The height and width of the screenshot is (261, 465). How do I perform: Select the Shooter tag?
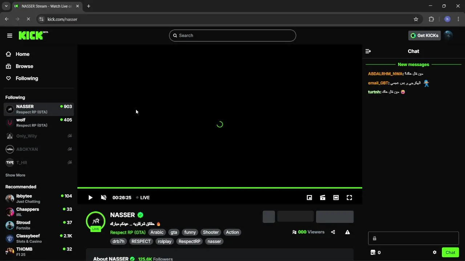tap(211, 232)
